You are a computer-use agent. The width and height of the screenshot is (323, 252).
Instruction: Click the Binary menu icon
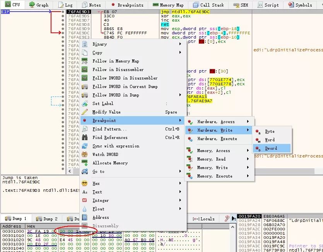point(85,44)
